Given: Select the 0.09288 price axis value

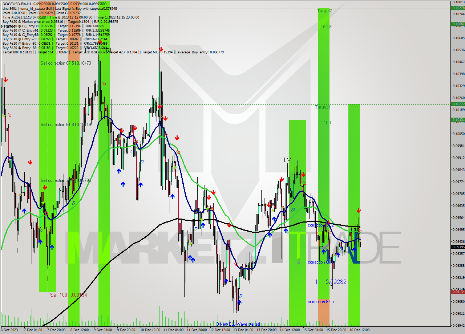Looking at the screenshot, I should 458,265.
